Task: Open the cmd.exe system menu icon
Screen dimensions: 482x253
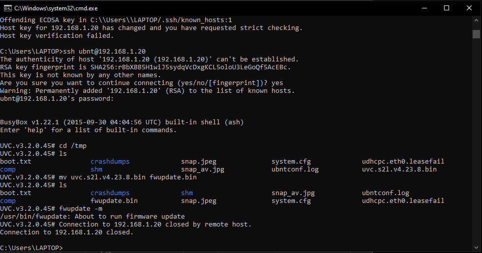Action: pos(7,8)
